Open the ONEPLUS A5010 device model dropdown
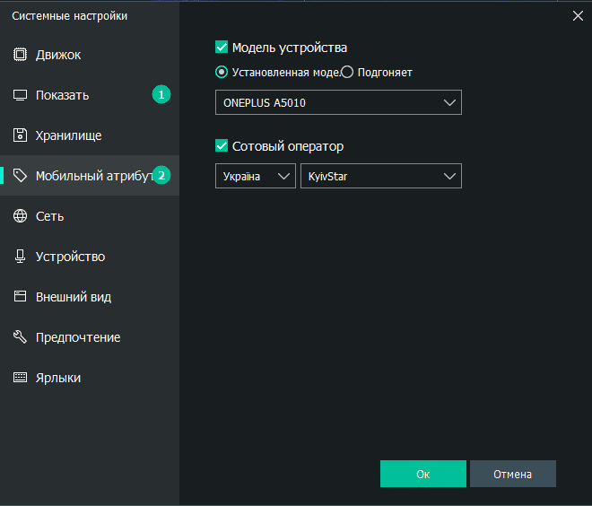This screenshot has width=592, height=506. point(338,103)
